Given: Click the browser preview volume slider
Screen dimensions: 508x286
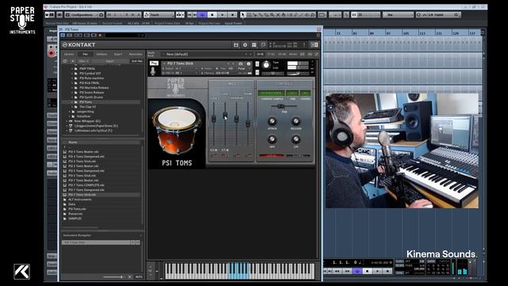Looking at the screenshot, I should [114, 277].
